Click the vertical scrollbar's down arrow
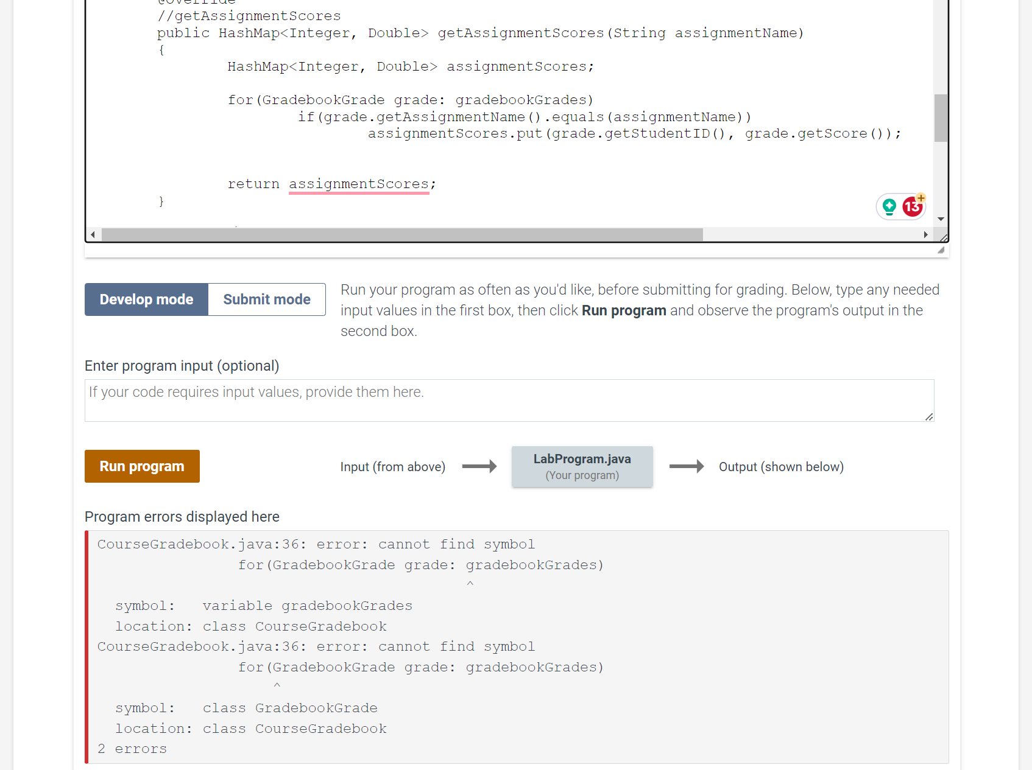Image resolution: width=1032 pixels, height=770 pixels. 941,219
